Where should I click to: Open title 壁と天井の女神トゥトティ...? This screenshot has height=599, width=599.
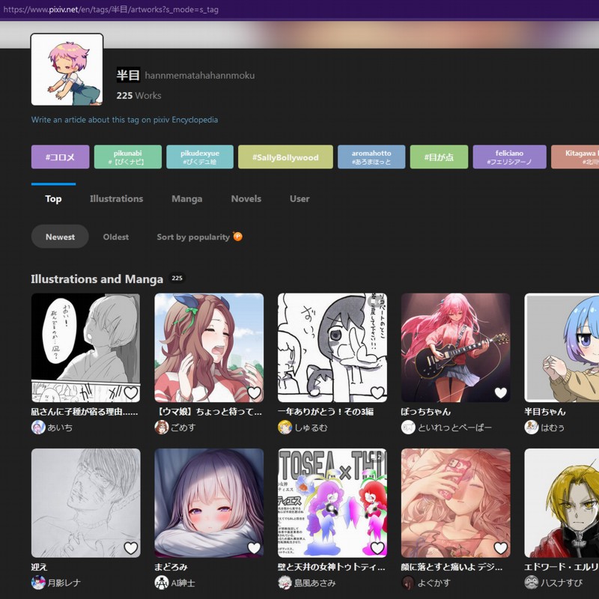332,567
